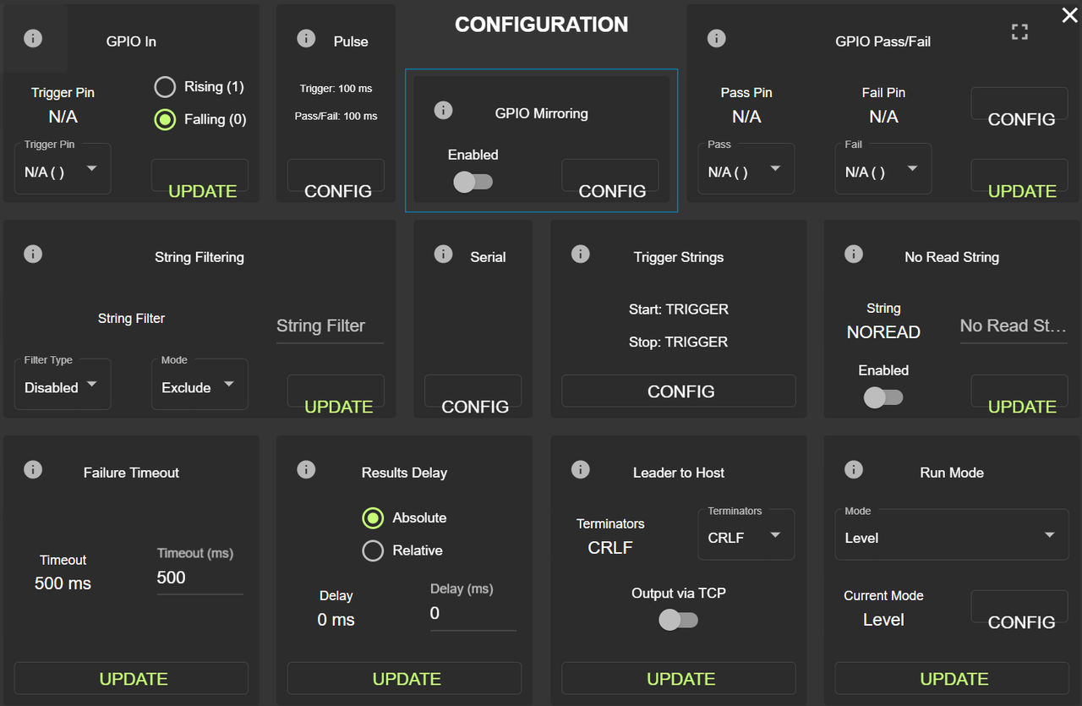Click the Trigger Strings info icon
1082x706 pixels.
click(x=580, y=254)
